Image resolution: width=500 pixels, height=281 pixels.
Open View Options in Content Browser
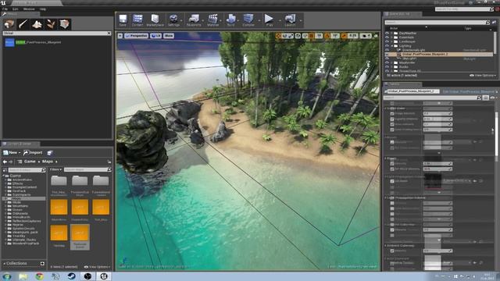coord(97,267)
